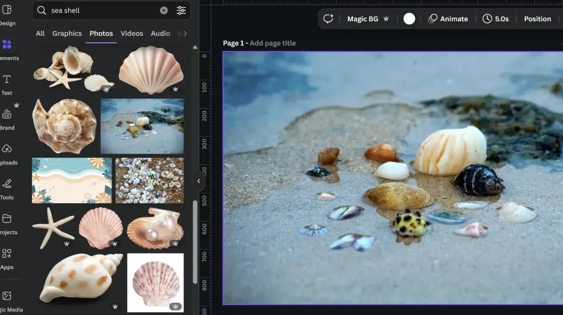Open the background color swatch
Screen dimensions: 563x315
409,18
